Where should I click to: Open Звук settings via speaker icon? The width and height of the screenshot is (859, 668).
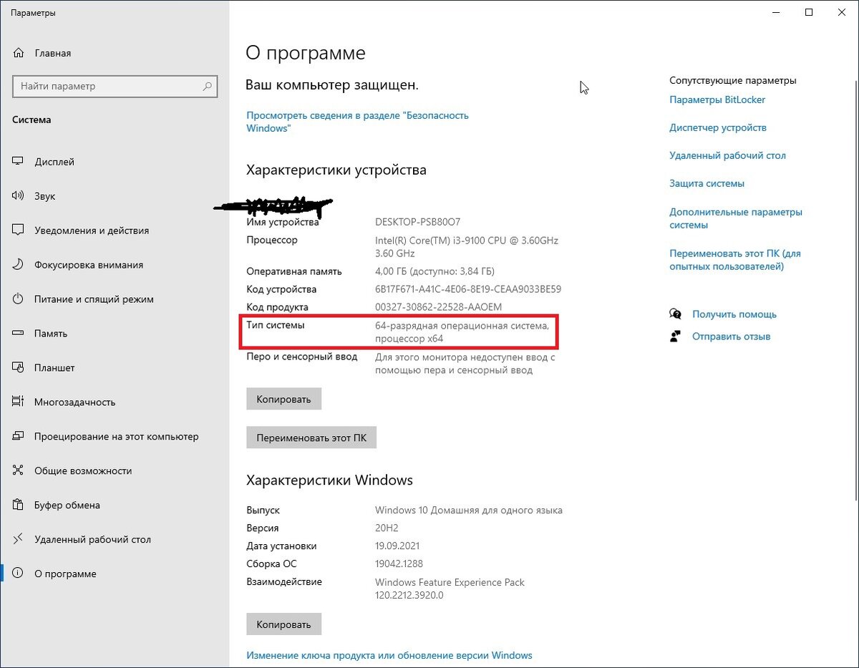point(17,195)
